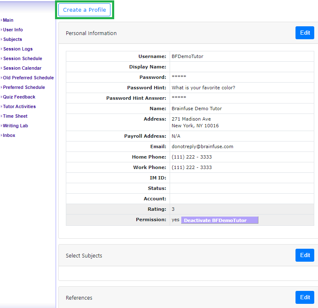Image resolution: width=318 pixels, height=308 pixels.
Task: Click the Create a Profile button
Action: click(85, 10)
